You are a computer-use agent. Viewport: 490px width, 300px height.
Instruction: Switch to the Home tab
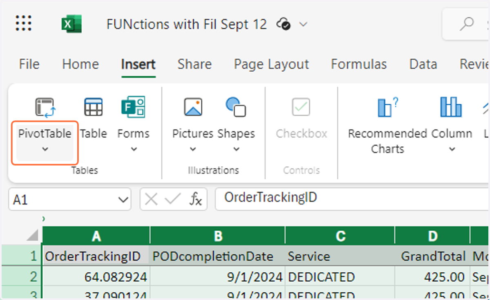(x=80, y=64)
